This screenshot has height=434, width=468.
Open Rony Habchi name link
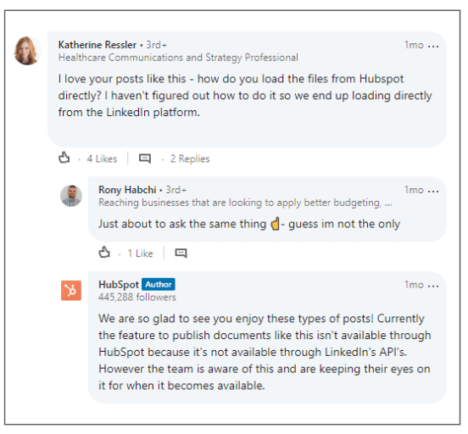point(127,190)
